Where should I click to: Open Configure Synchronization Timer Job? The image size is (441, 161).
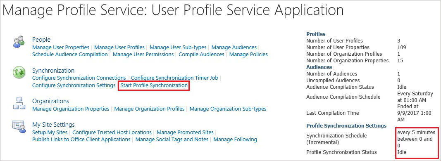(175, 78)
